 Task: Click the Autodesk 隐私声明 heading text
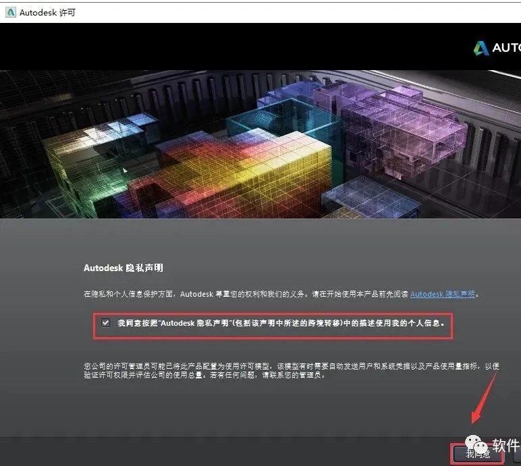coord(124,268)
